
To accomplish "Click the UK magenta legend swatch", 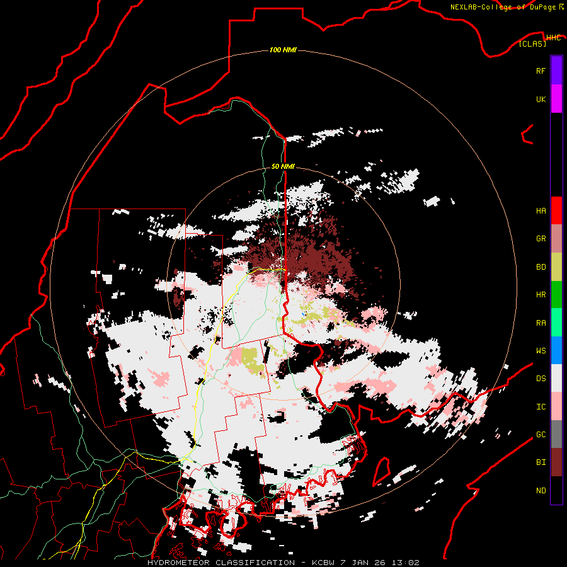I will (556, 99).
